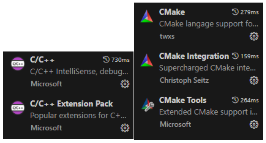The height and width of the screenshot is (143, 266).
Task: Select the C/C++ extension title
Action: [42, 60]
